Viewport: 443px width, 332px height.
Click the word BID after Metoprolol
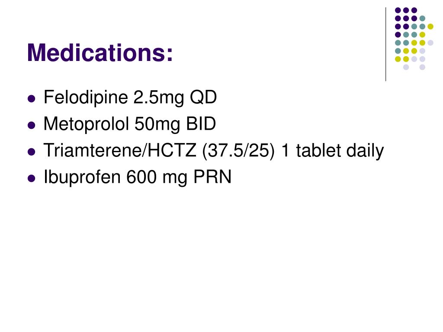(201, 124)
